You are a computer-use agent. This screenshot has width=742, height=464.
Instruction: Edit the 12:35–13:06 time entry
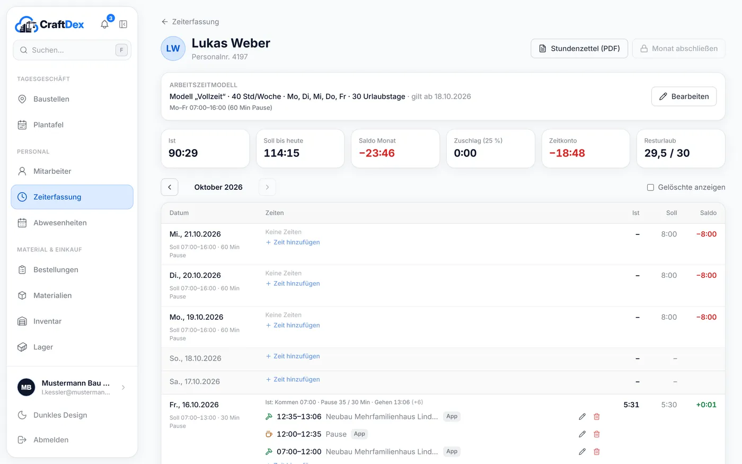tap(582, 417)
